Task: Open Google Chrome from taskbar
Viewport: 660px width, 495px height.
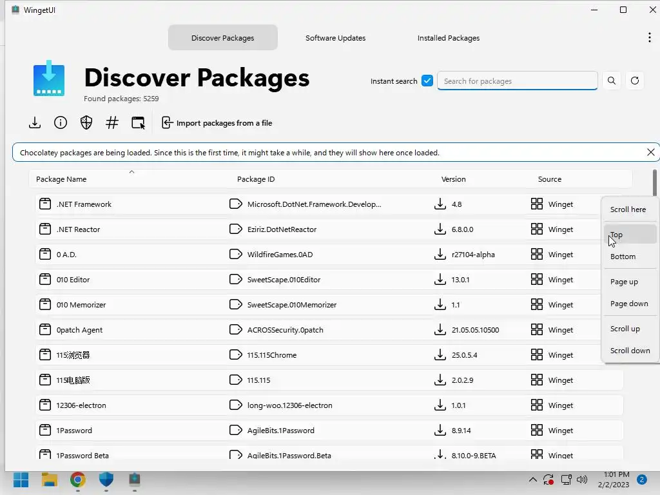Action: click(78, 480)
